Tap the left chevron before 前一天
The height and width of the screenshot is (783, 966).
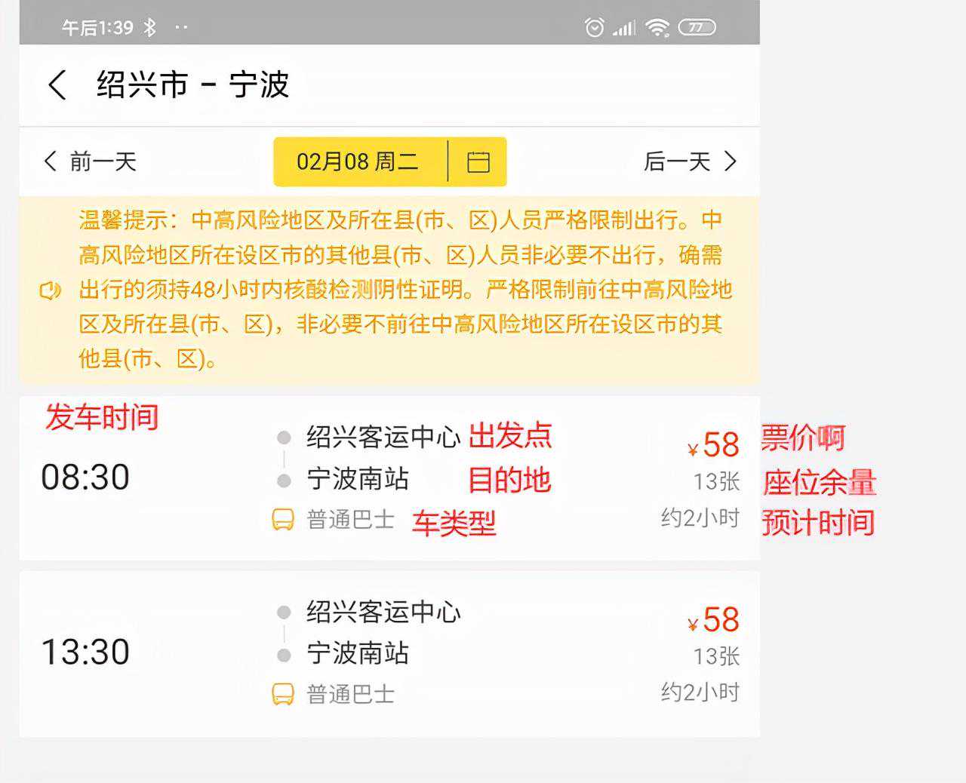[x=51, y=161]
